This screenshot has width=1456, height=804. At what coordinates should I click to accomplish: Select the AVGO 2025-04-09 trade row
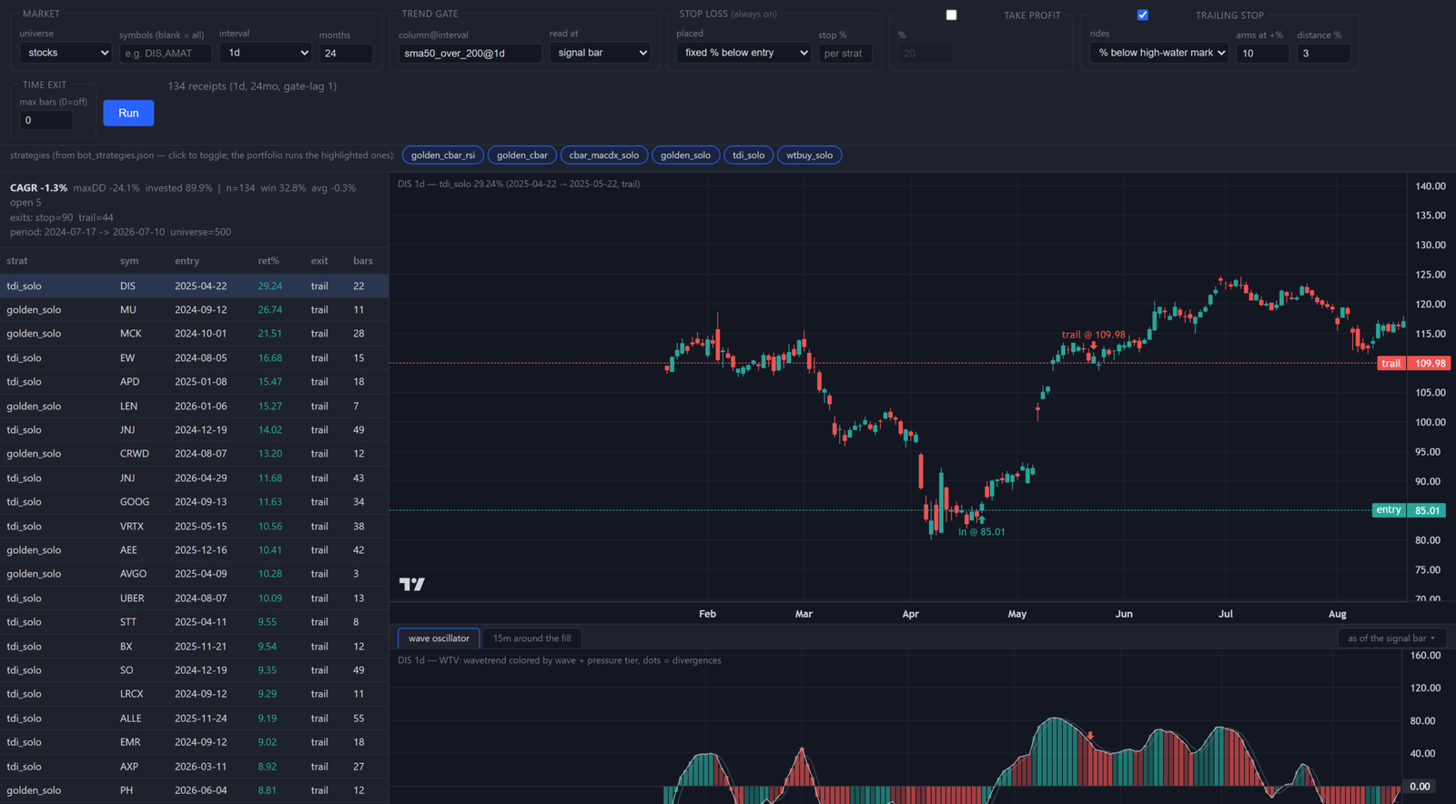pos(194,574)
